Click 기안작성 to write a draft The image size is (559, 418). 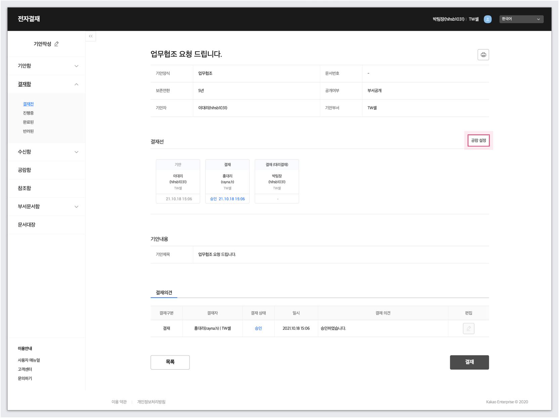point(42,44)
